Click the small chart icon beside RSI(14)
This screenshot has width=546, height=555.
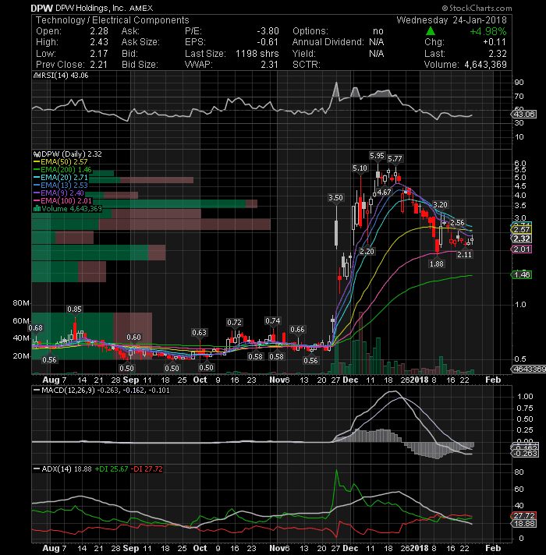click(36, 76)
